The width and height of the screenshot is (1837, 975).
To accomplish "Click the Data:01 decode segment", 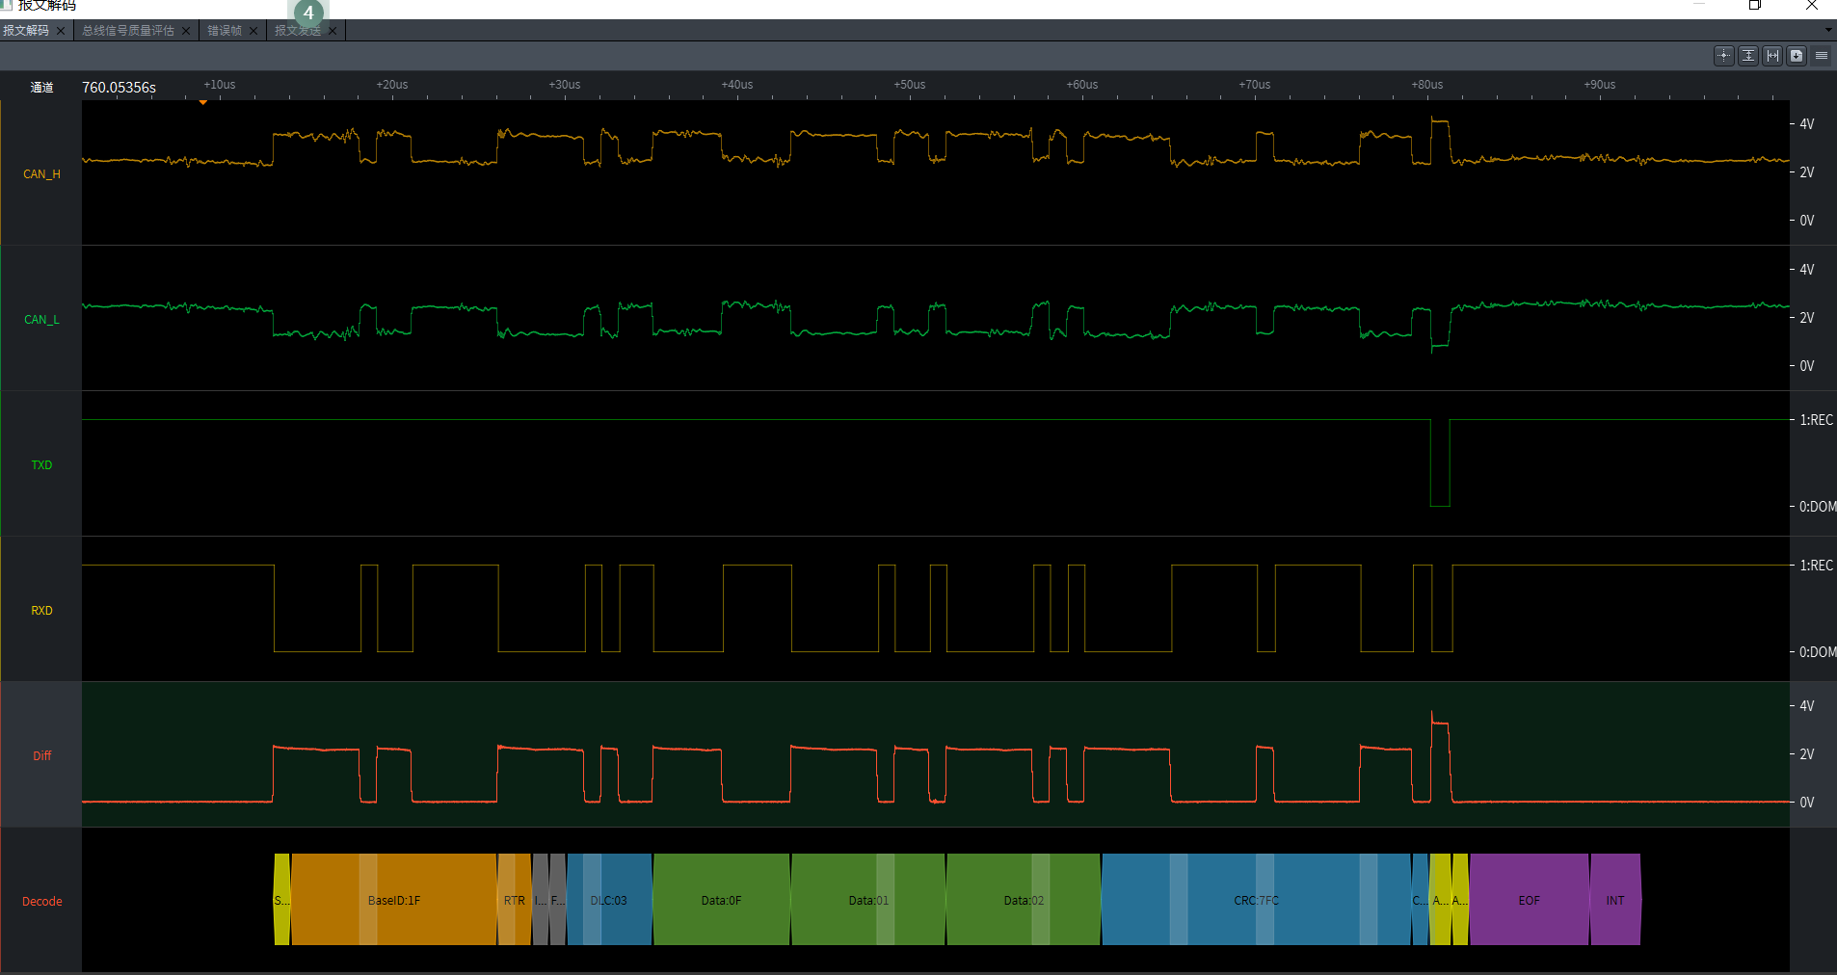I will pos(868,900).
